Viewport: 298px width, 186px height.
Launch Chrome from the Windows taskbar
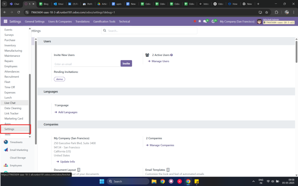click(188, 181)
